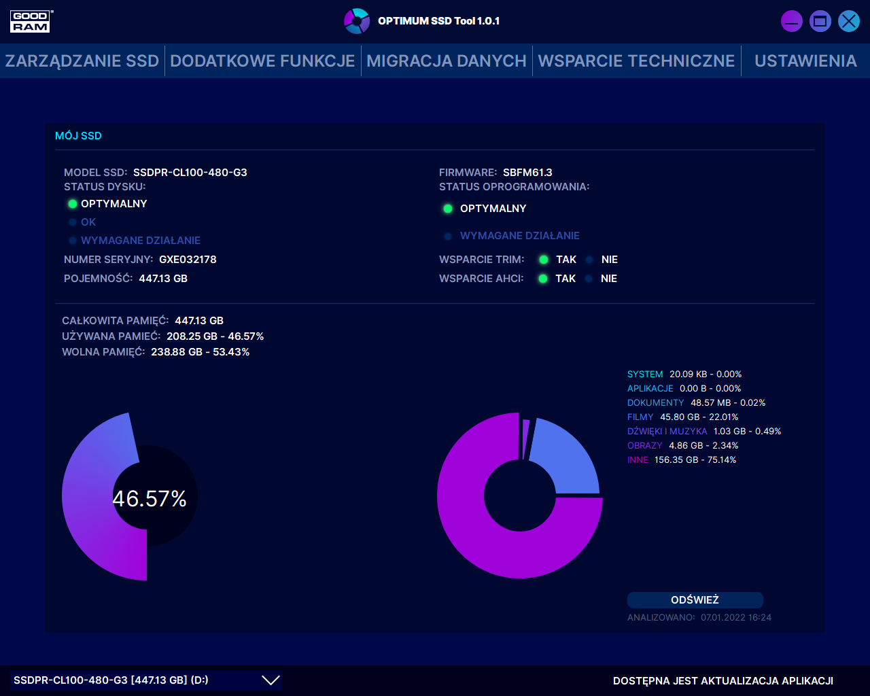Image resolution: width=870 pixels, height=696 pixels.
Task: Open the MIGRACJA DANYCH tab
Action: pyautogui.click(x=447, y=61)
